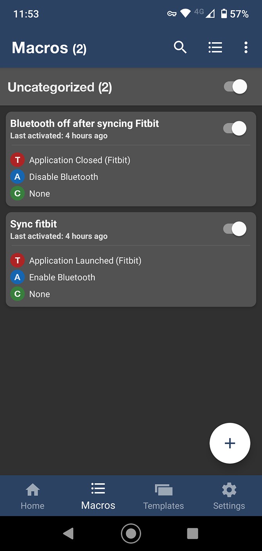The image size is (262, 551).
Task: Collapse the Uncategorized (2) category header
Action: (60, 87)
